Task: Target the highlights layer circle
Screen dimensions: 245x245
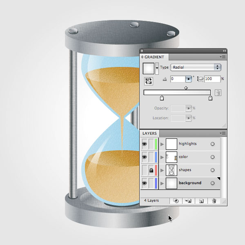Action: click(212, 144)
